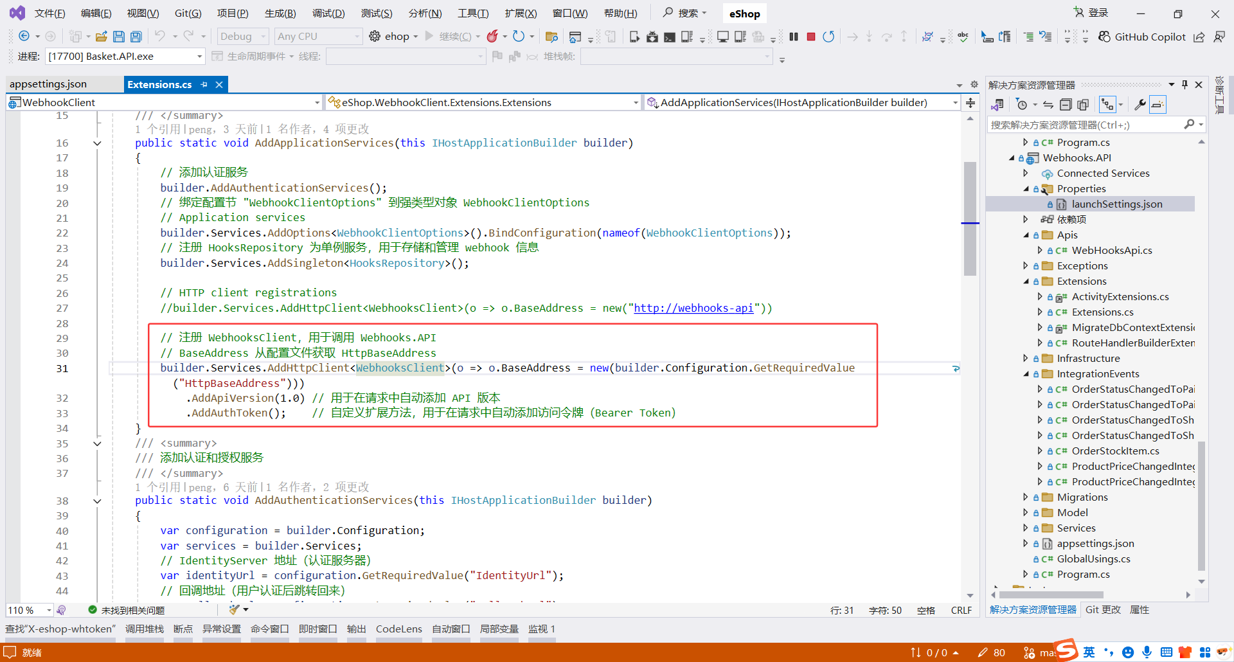Click the Open File folder icon

[101, 37]
